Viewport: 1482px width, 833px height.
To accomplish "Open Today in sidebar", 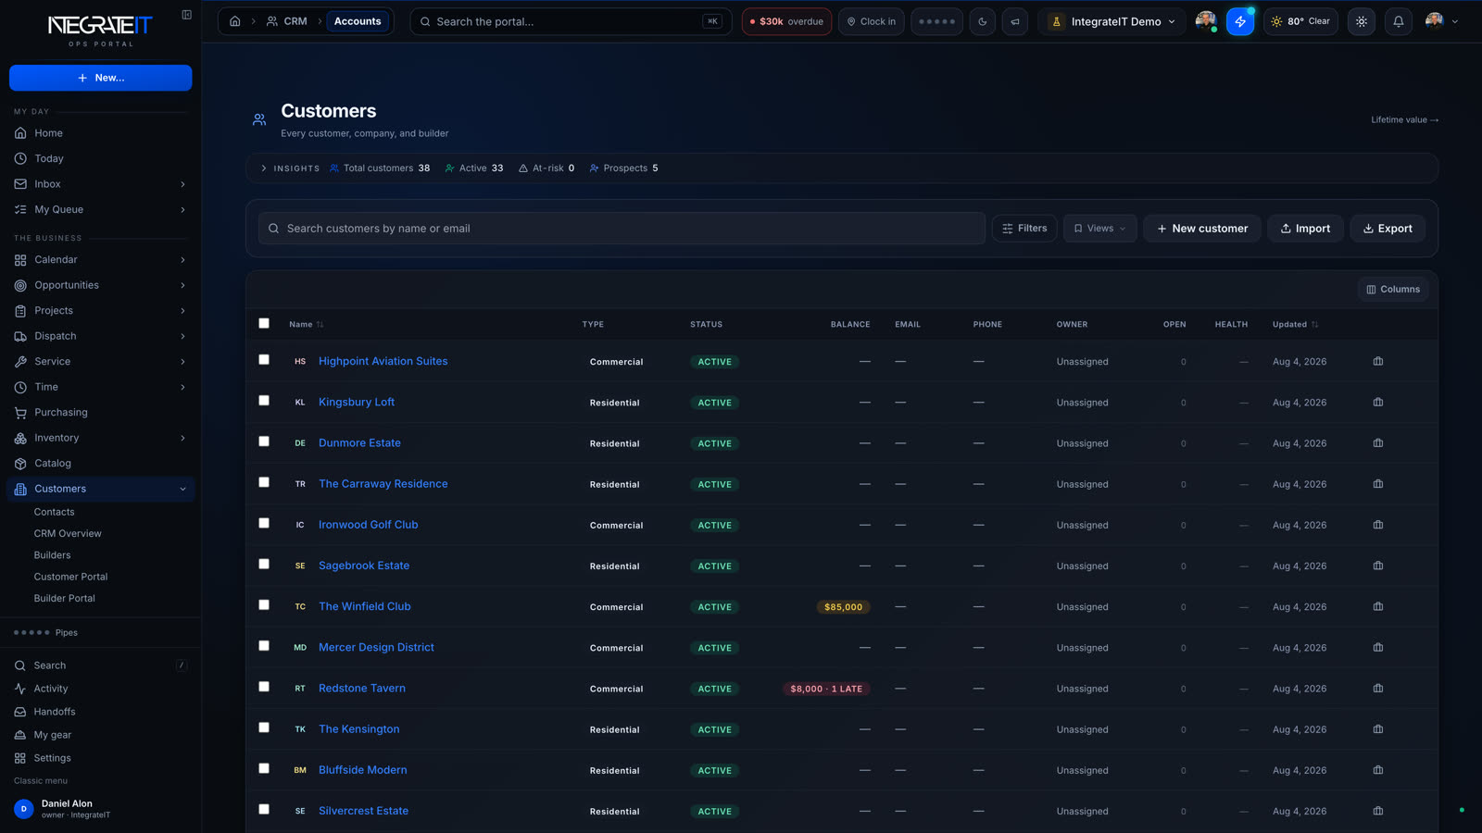I will point(100,158).
